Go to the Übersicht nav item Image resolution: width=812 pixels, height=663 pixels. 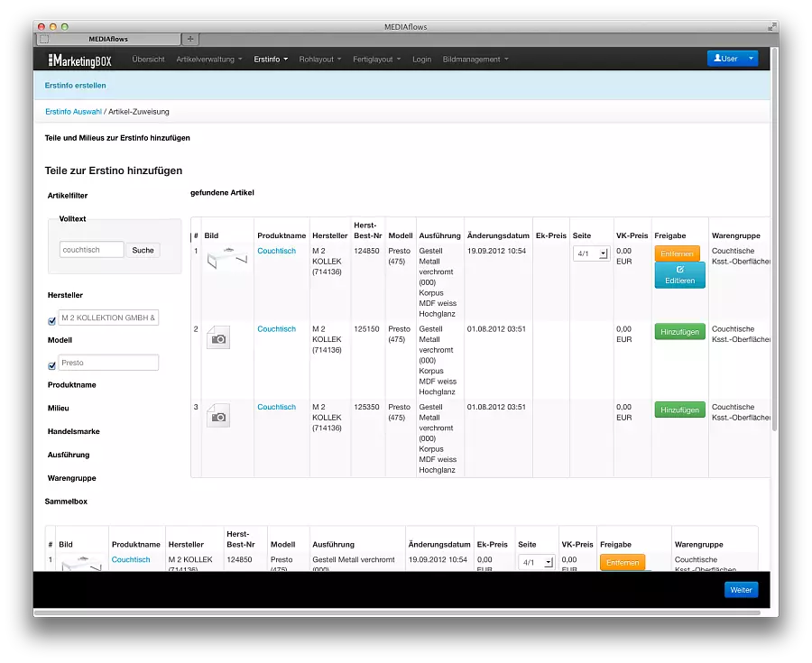pos(148,60)
